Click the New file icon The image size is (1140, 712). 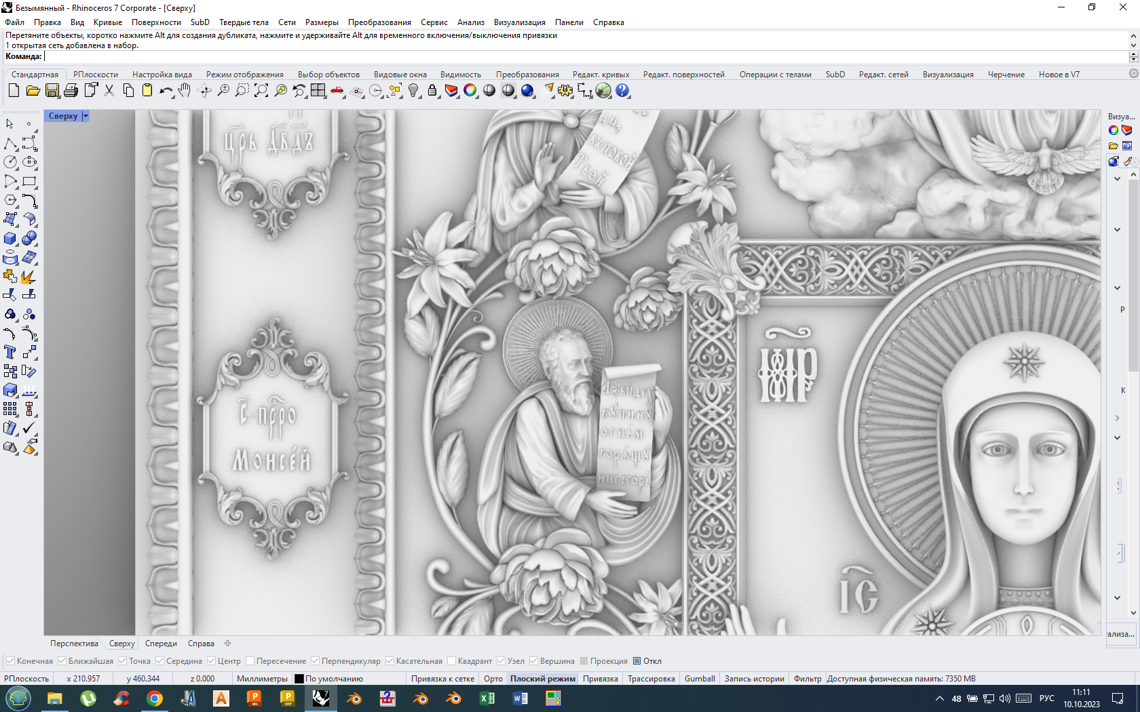coord(14,90)
